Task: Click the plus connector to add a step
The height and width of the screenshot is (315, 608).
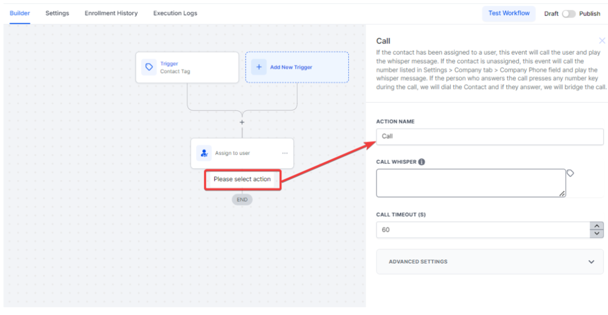Action: [242, 122]
